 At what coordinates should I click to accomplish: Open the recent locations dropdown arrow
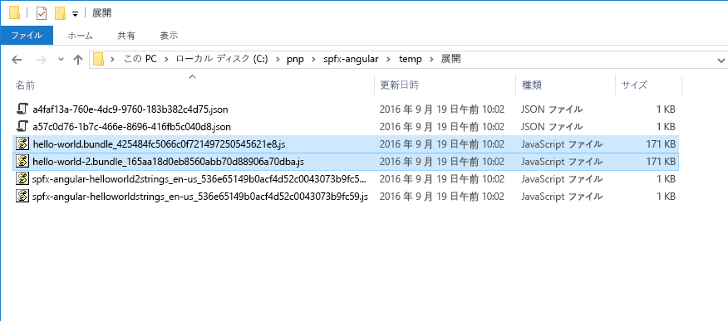pyautogui.click(x=61, y=59)
